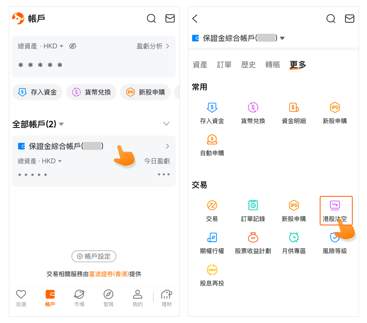Open 訂單記錄 order history icon
This screenshot has width=367, height=323.
click(x=253, y=205)
